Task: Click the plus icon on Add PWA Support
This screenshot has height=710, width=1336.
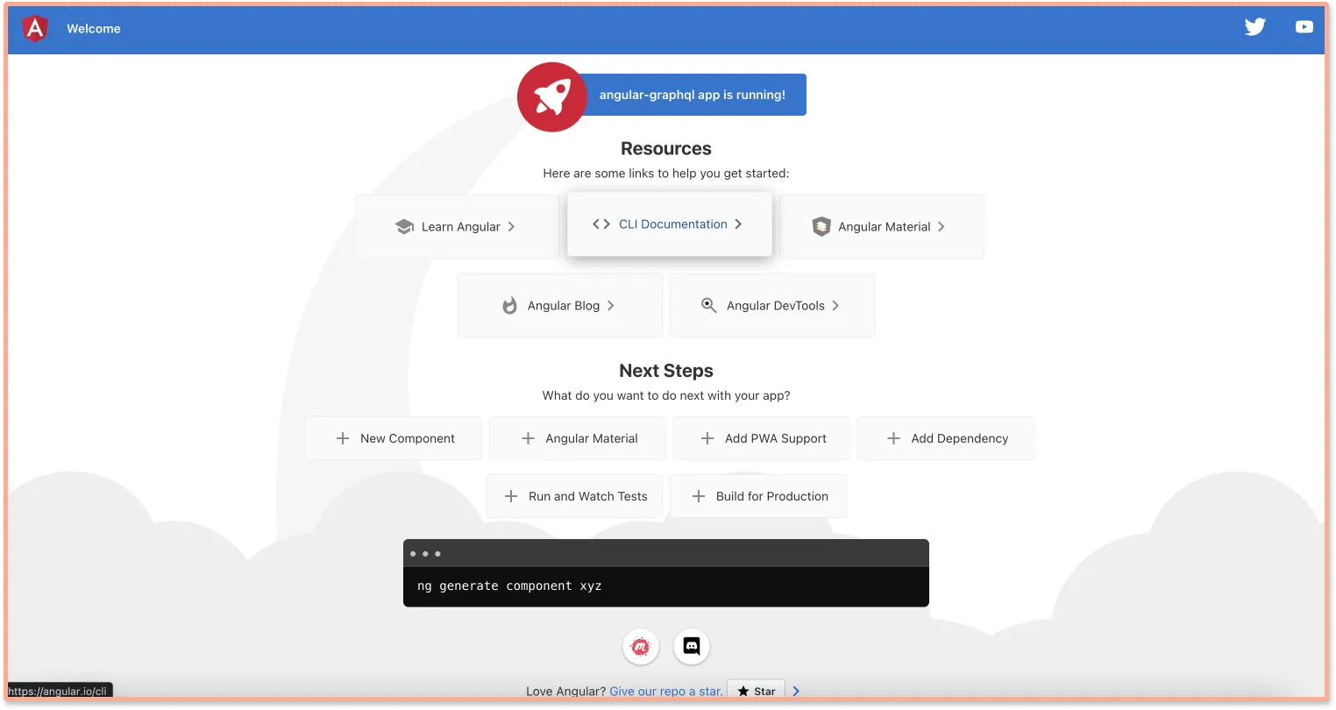Action: coord(707,438)
